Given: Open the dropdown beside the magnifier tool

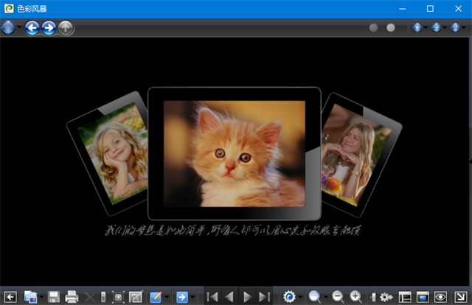Looking at the screenshot, I should click(325, 297).
